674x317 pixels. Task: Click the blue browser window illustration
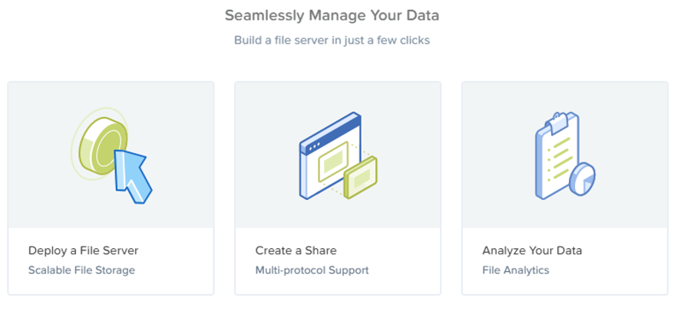[x=330, y=155]
